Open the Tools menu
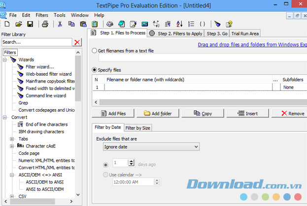Screen dimensions: 307x206 coord(60,15)
